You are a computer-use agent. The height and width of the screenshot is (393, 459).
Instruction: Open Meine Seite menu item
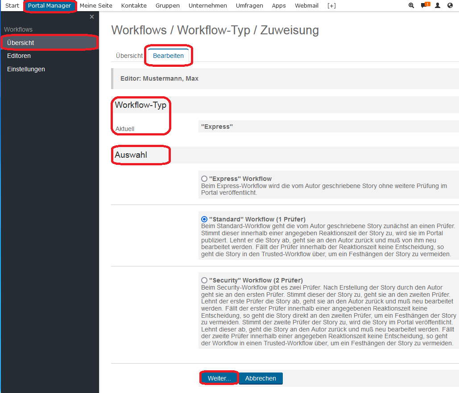pos(96,5)
